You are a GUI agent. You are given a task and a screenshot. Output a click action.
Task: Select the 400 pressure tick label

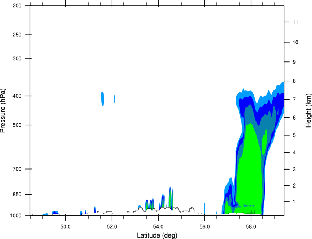point(17,96)
